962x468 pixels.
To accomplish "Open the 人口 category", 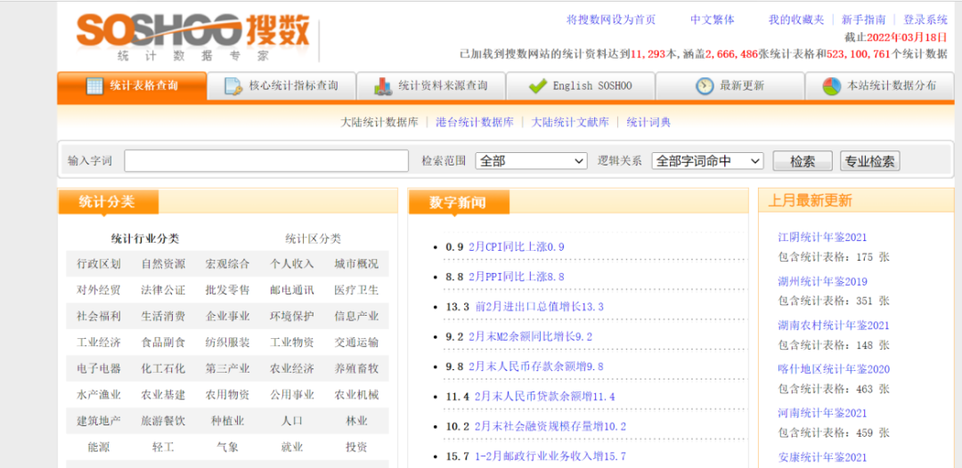I will pos(292,421).
